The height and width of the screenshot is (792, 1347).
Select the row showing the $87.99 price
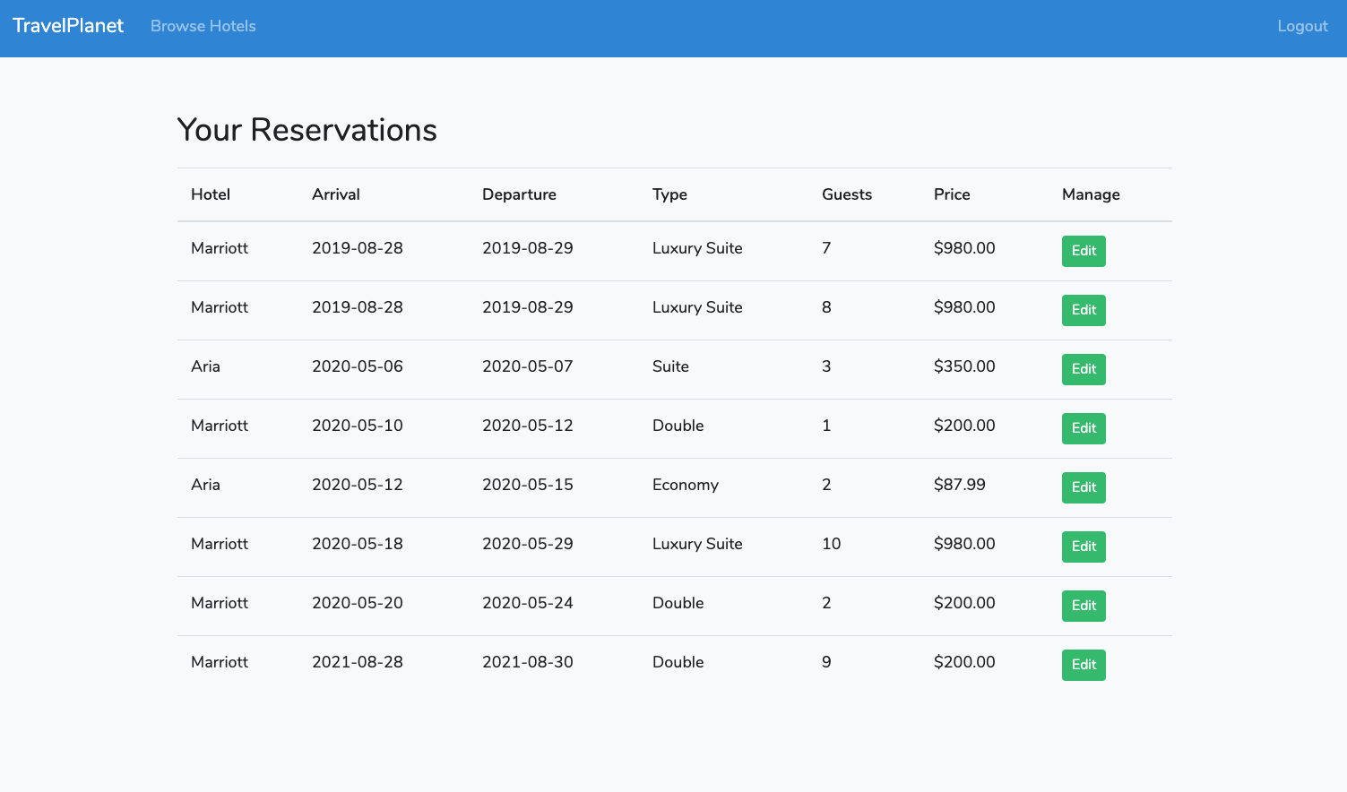click(x=959, y=485)
